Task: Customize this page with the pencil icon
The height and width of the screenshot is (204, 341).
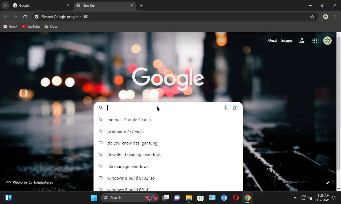Action: pos(328,182)
